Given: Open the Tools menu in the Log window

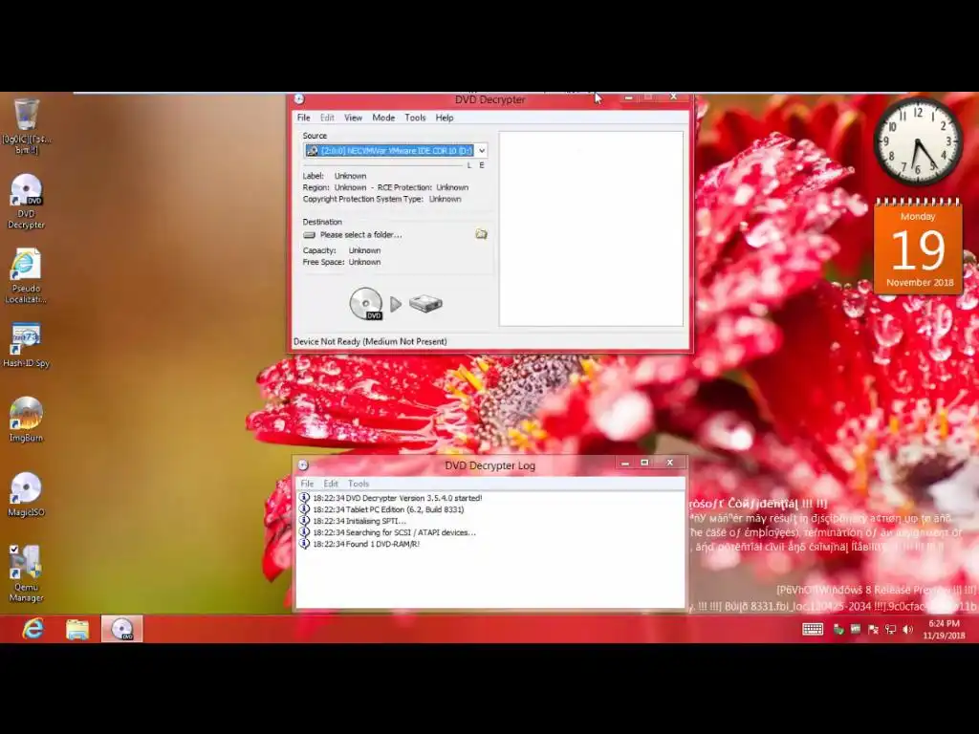Looking at the screenshot, I should click(x=359, y=483).
